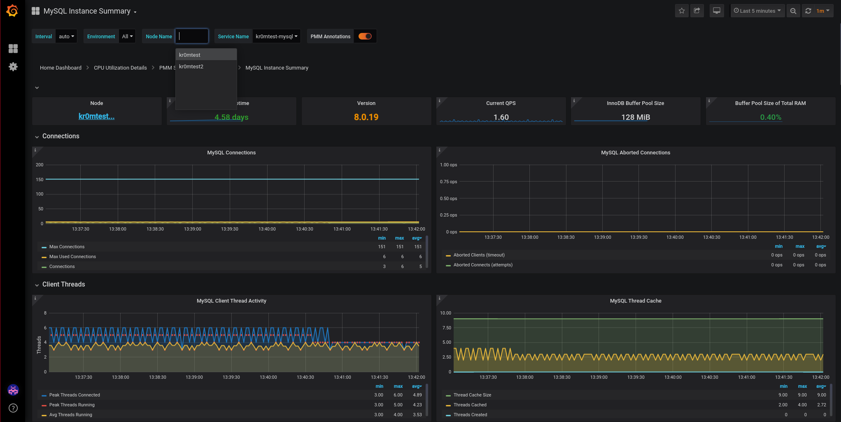841x422 pixels.
Task: Select kr0mtest option in Node Name list
Action: [190, 55]
